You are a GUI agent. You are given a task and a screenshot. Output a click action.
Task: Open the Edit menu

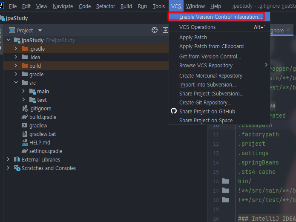click(26, 6)
